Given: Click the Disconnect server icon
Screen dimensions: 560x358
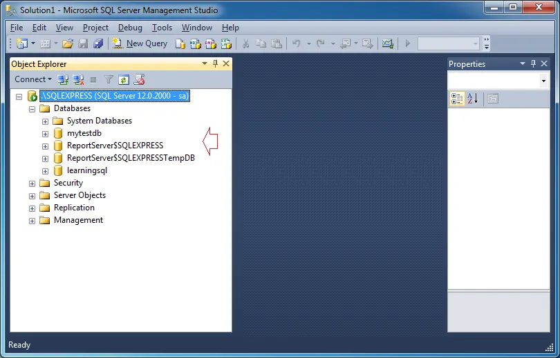Looking at the screenshot, I should (78, 80).
